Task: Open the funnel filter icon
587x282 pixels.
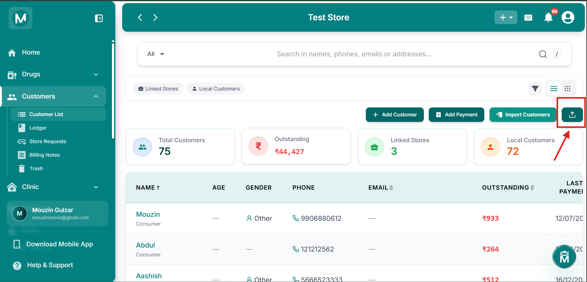Action: (x=535, y=89)
